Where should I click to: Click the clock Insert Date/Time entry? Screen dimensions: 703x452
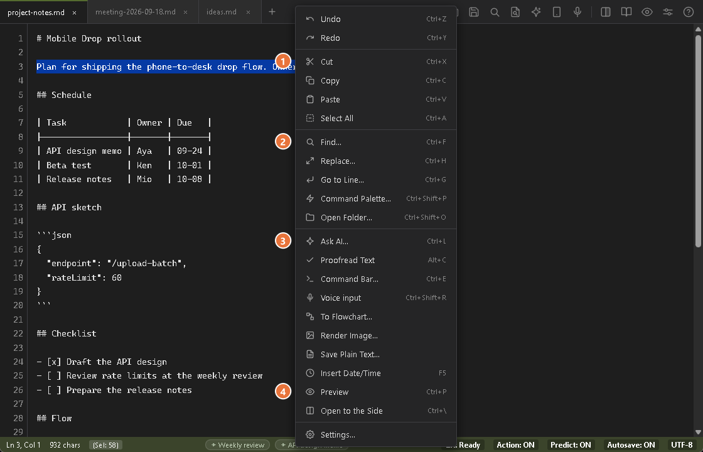tap(376, 373)
